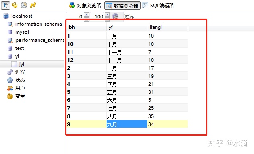The image size is (254, 154).
Task: Select the cell 一月
Action: (x=127, y=36)
